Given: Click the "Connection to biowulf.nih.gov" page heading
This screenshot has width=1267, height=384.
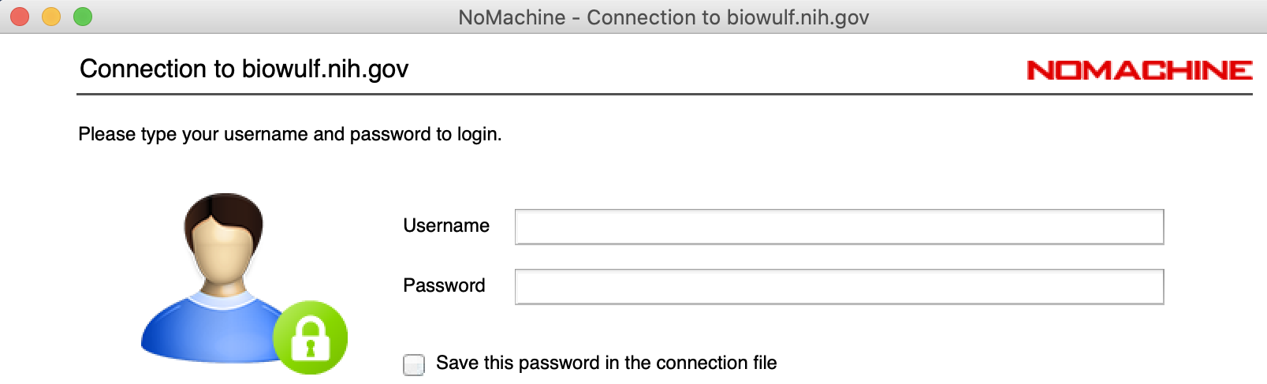Looking at the screenshot, I should 244,69.
